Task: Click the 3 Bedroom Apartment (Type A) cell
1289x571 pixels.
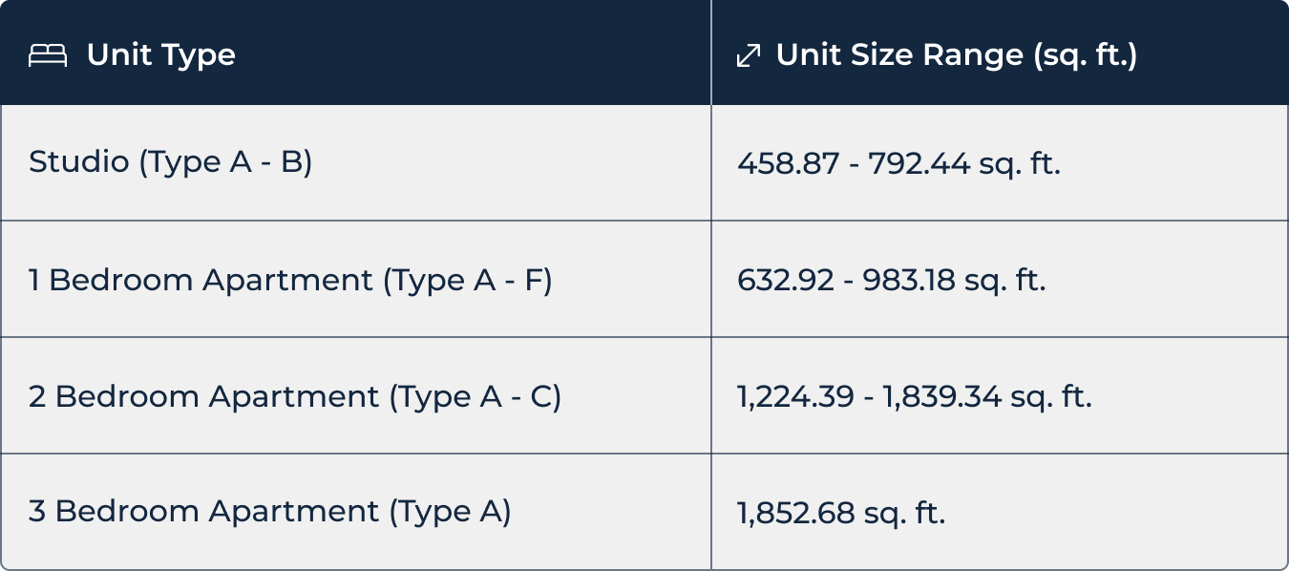Action: 356,512
